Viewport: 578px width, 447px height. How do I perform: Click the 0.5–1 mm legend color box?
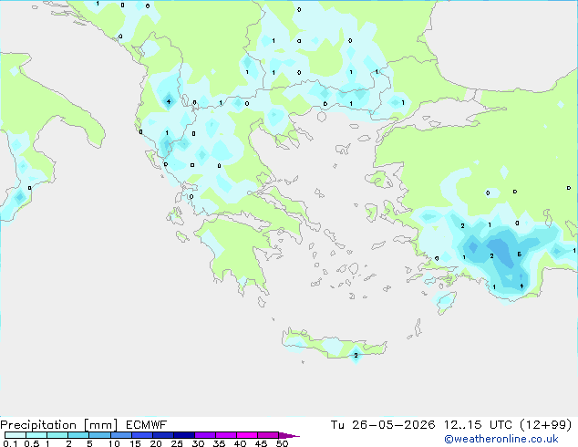[36, 435]
